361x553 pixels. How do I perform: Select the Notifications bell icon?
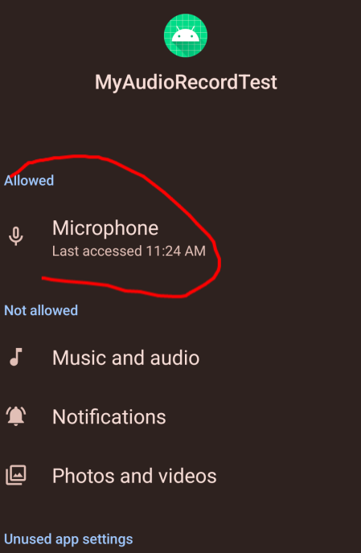click(x=16, y=416)
